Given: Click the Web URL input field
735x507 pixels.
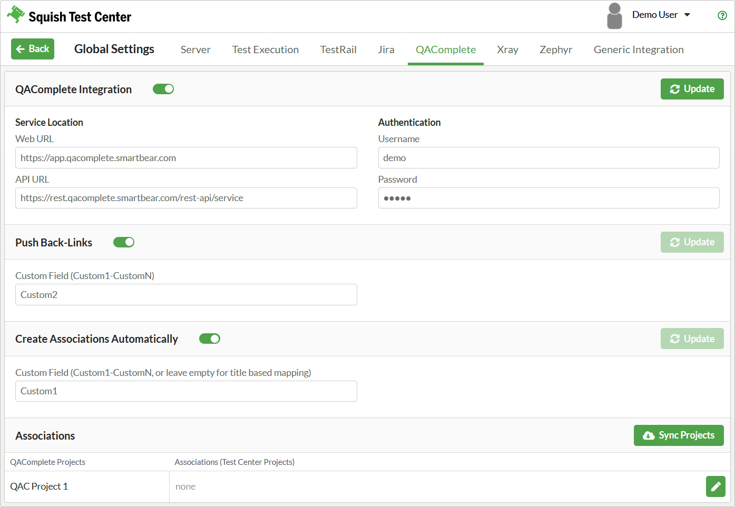Looking at the screenshot, I should pos(186,158).
